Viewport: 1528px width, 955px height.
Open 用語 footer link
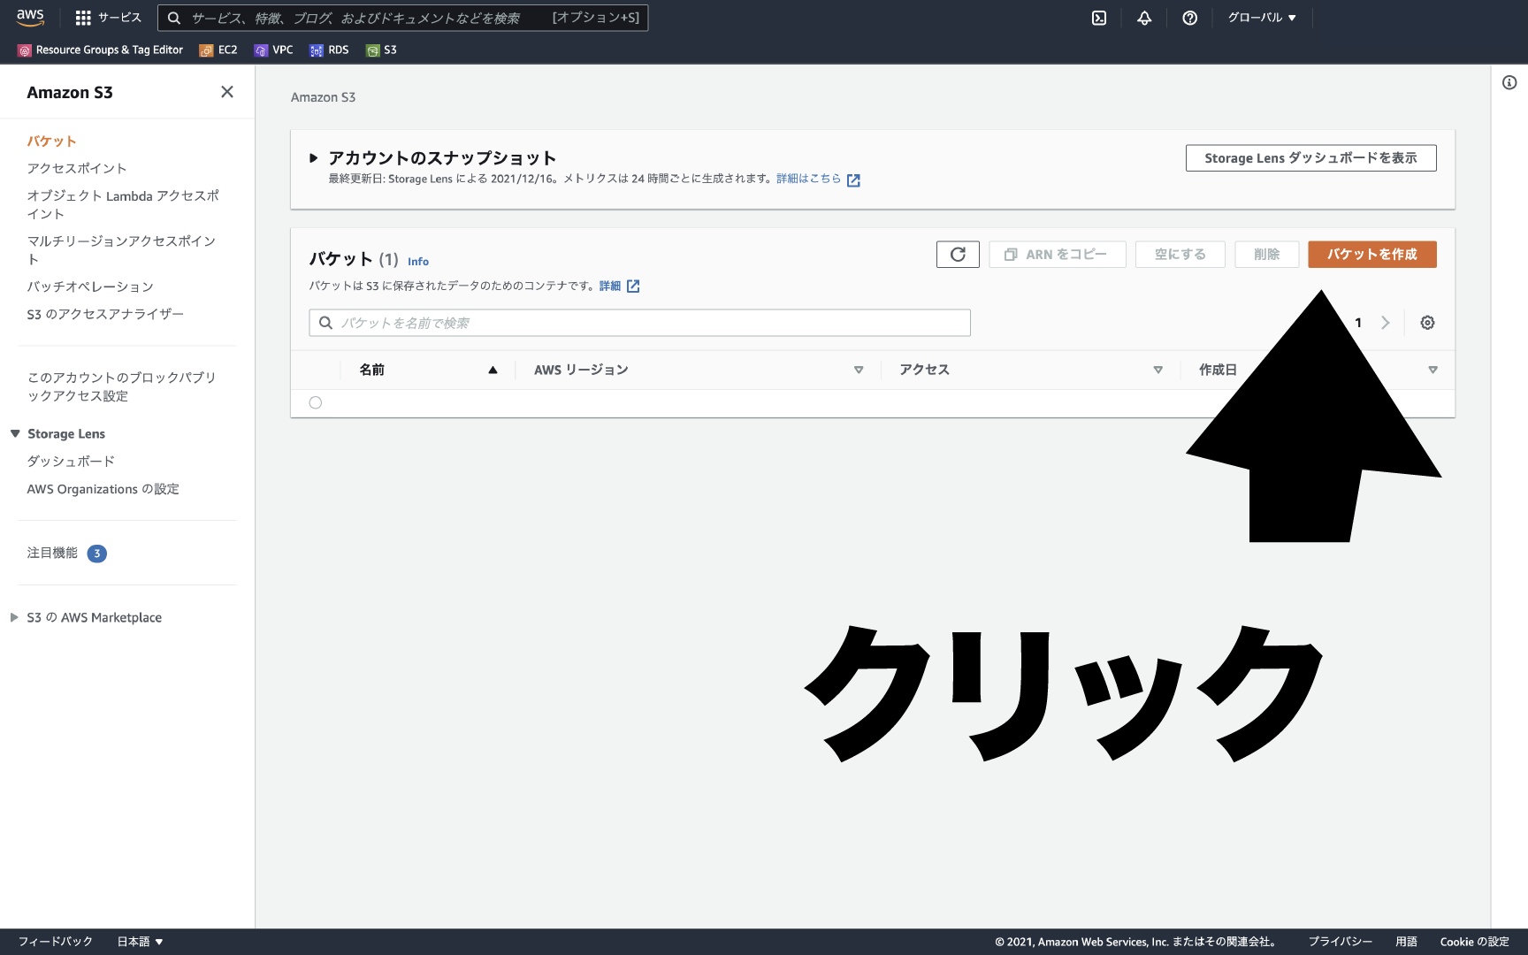[x=1407, y=942]
